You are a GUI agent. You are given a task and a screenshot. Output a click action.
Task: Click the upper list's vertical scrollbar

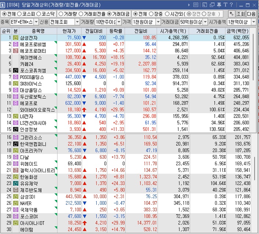[253, 57]
